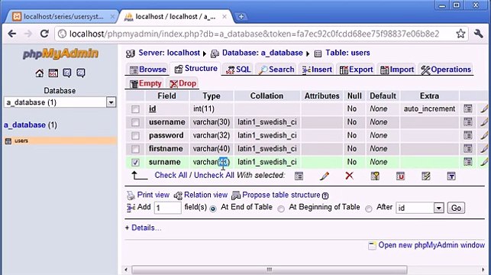
Task: Select the users table in sidebar
Action: pyautogui.click(x=21, y=141)
